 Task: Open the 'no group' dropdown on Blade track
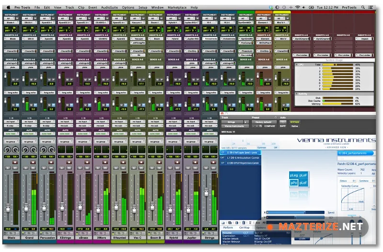pyautogui.click(x=11, y=142)
